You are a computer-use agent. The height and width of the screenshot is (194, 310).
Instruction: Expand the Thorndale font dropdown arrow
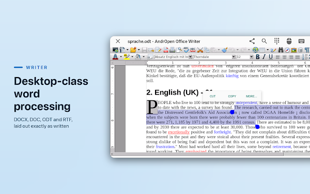(234, 57)
